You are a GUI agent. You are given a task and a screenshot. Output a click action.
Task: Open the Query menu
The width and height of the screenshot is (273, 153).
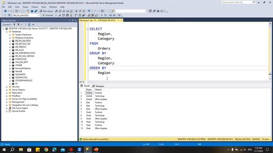coord(25,7)
